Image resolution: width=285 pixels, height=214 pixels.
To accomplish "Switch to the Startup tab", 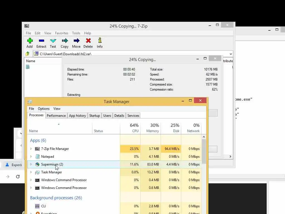I will click(95, 116).
